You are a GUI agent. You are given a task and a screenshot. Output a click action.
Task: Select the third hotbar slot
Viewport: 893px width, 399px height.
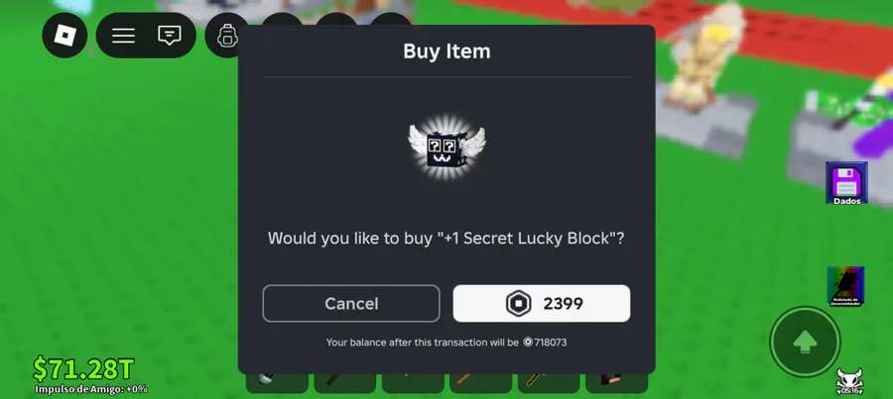[413, 382]
